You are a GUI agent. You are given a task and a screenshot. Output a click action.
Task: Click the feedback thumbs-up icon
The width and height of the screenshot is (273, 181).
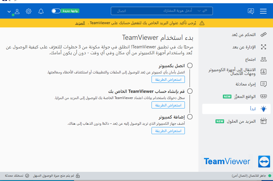pyautogui.click(x=251, y=11)
